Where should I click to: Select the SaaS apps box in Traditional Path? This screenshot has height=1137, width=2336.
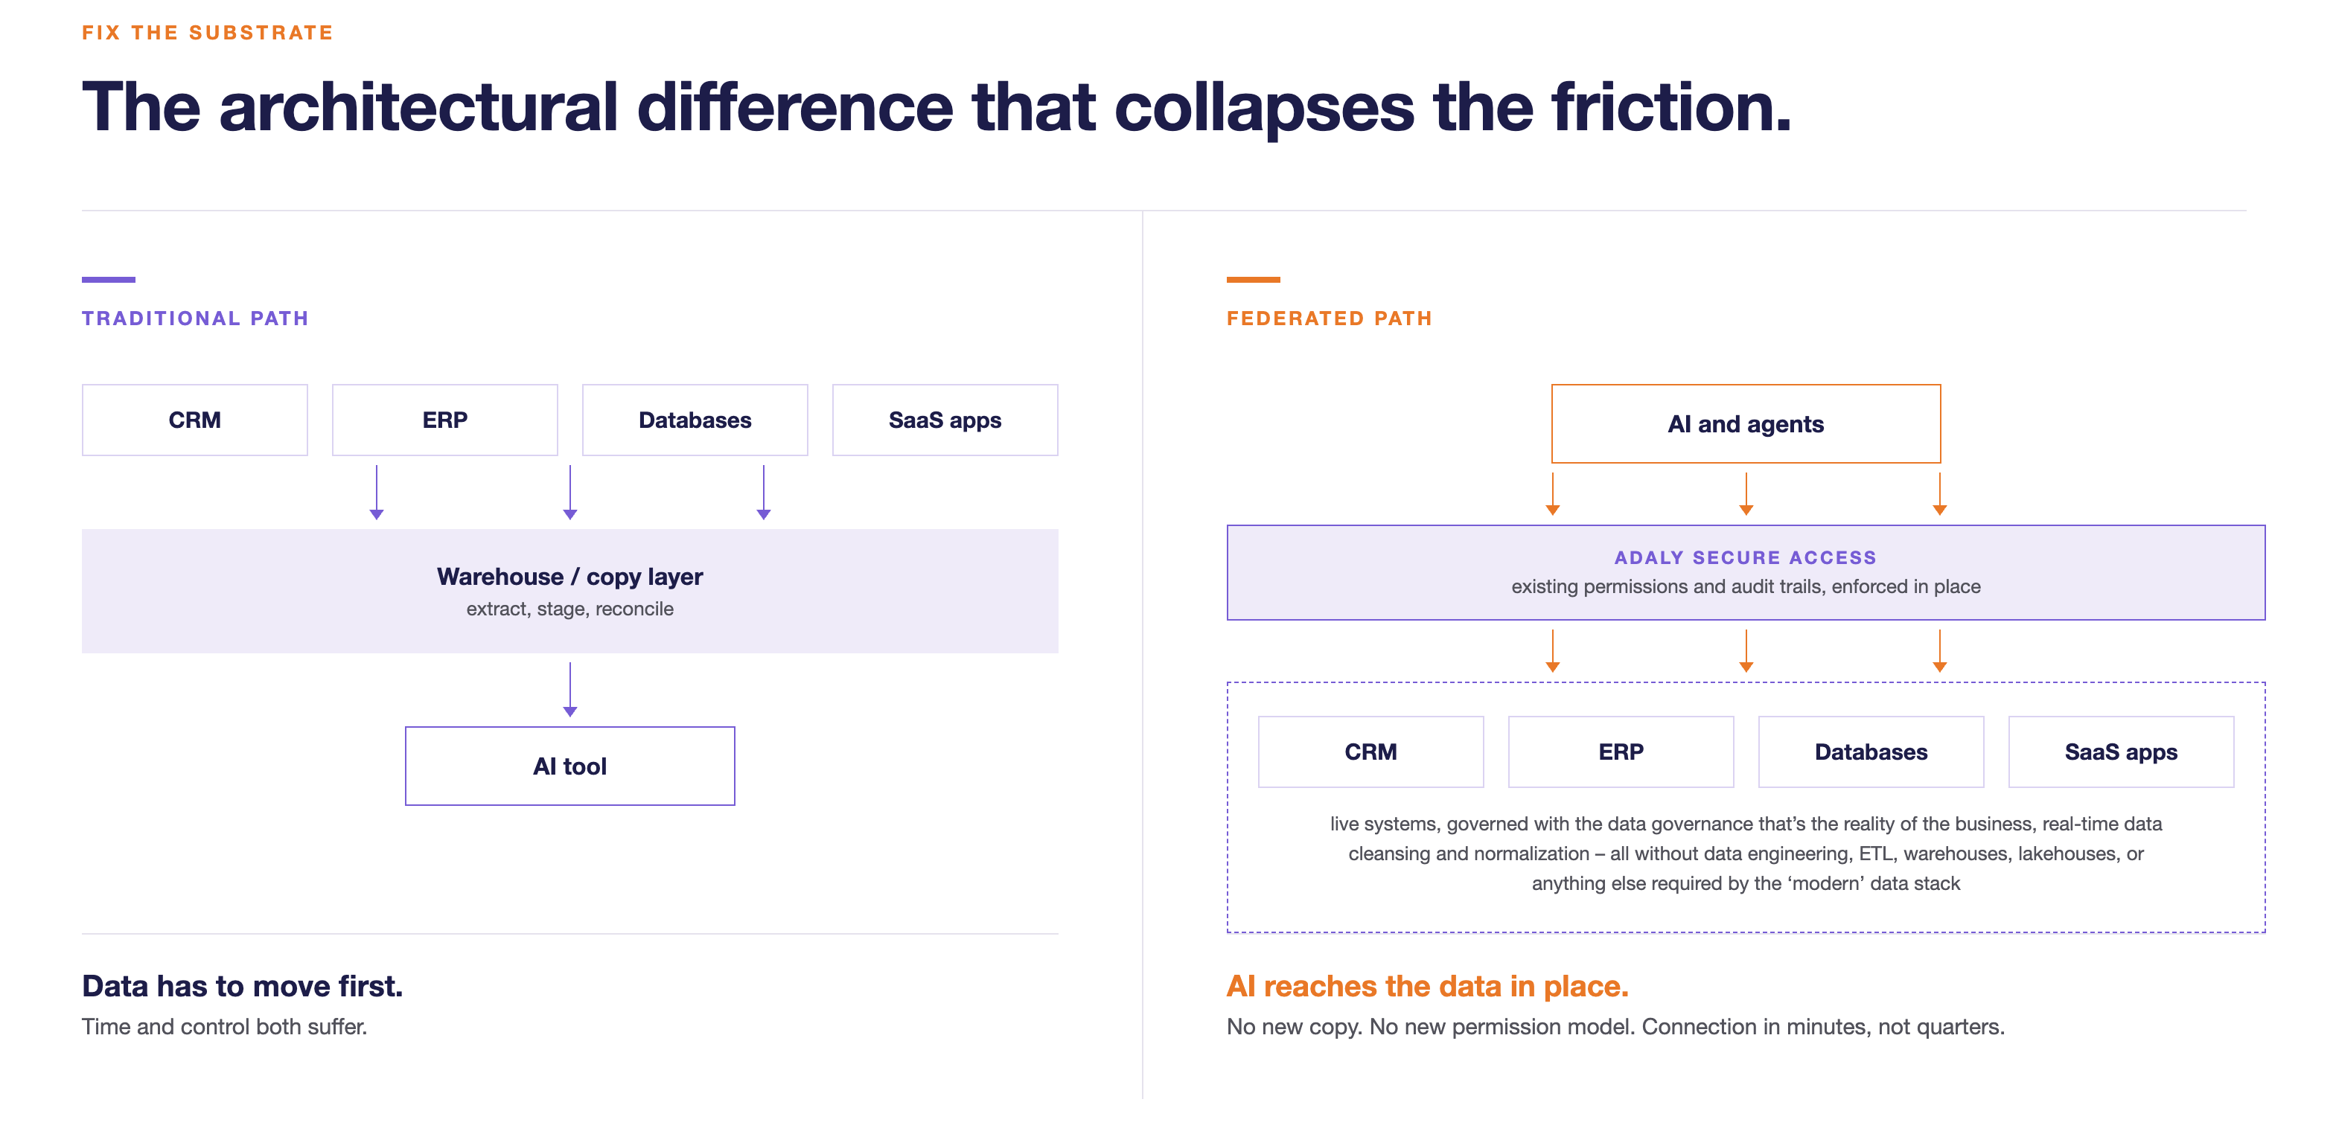click(x=945, y=420)
